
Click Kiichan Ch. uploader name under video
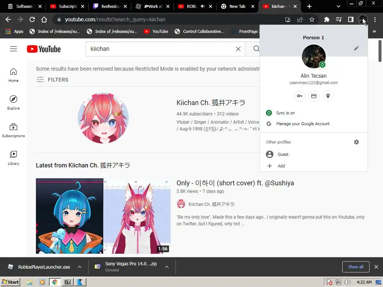(x=211, y=204)
